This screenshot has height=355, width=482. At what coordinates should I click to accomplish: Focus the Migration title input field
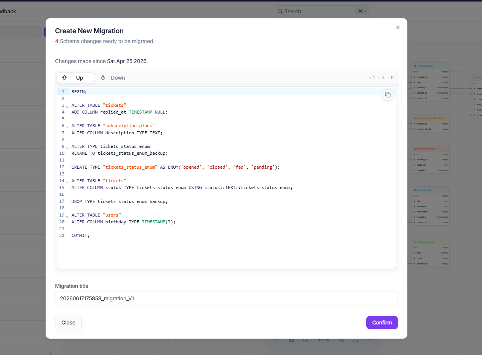(226, 298)
